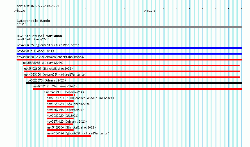Viewport: 250px width, 147px height.
Task: Open nsv5870423 (Almarri2020) label
Action: click(67, 122)
